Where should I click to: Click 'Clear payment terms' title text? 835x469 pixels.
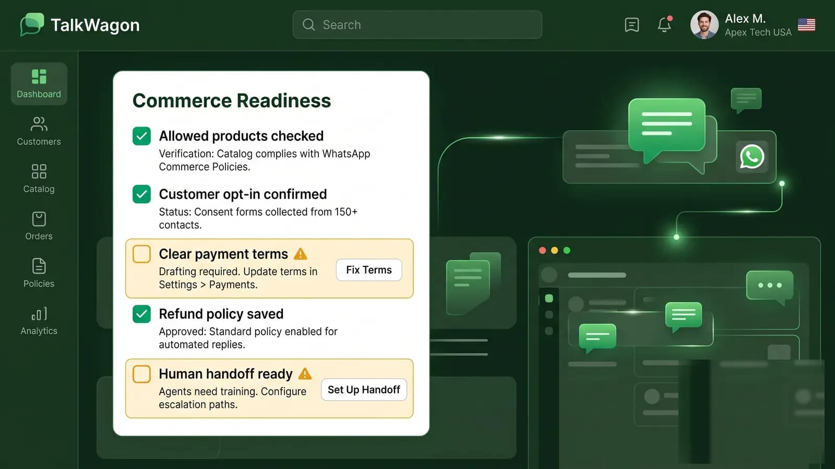pos(223,254)
